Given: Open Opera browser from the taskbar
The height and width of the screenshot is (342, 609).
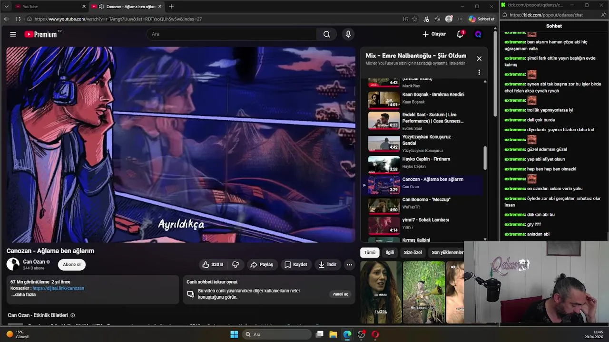Looking at the screenshot, I should click(x=375, y=334).
